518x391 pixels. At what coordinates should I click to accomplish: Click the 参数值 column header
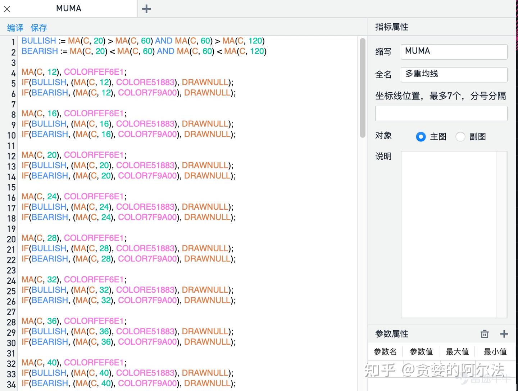421,352
